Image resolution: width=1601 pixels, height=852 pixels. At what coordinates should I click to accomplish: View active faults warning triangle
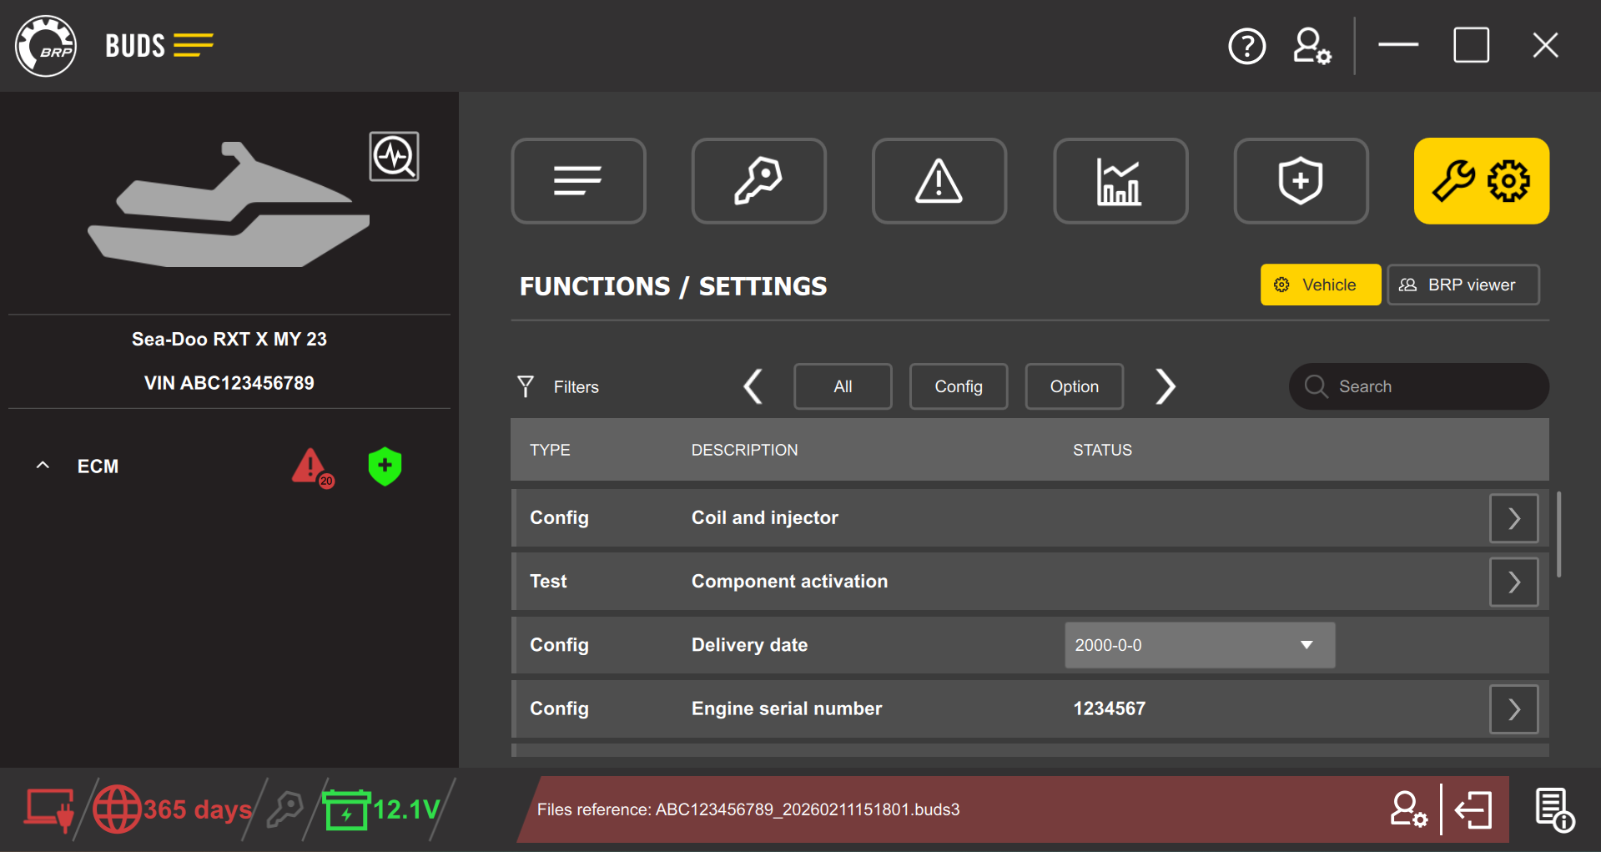coord(939,181)
